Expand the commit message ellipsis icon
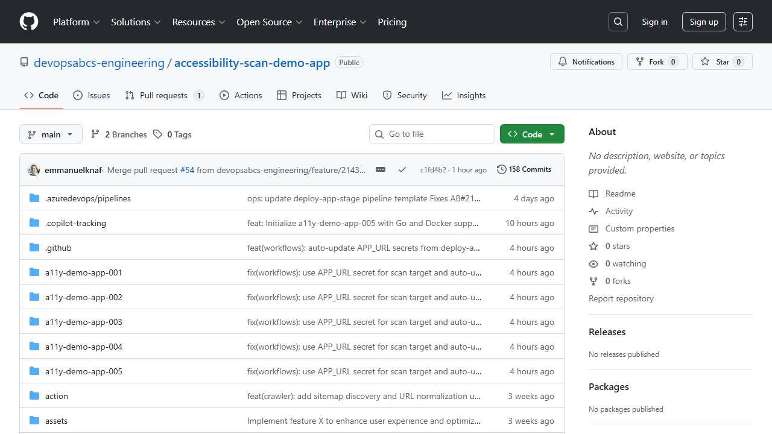This screenshot has width=772, height=434. [x=381, y=170]
